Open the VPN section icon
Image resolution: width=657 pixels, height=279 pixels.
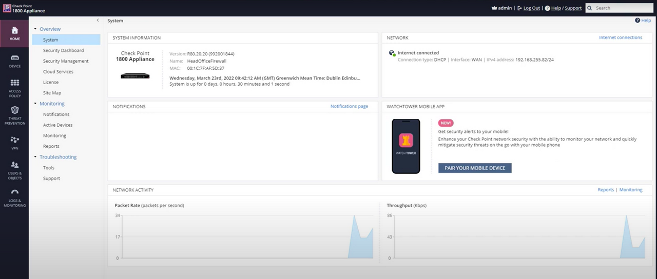point(14,139)
